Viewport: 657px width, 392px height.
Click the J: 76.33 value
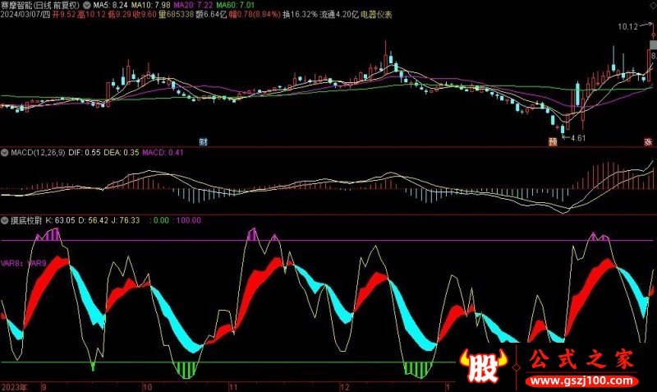click(126, 220)
